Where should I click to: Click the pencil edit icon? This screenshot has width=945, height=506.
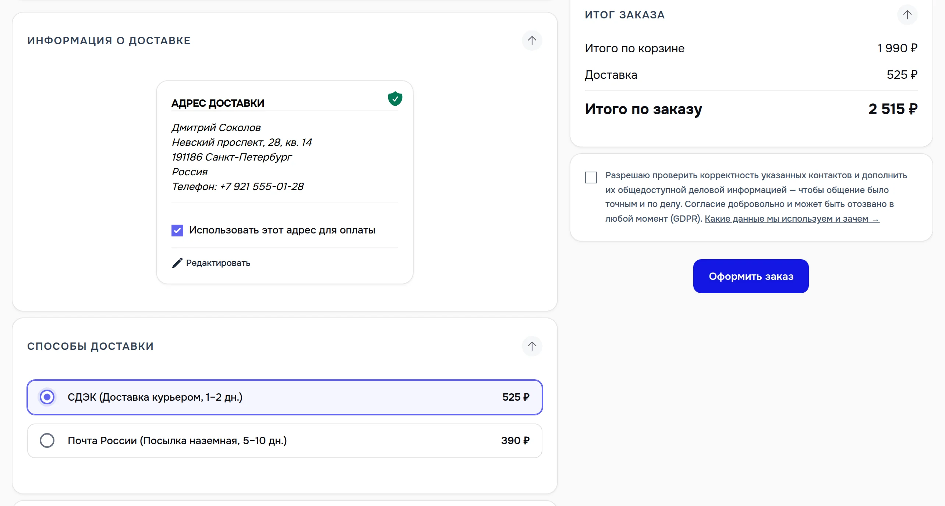[177, 263]
